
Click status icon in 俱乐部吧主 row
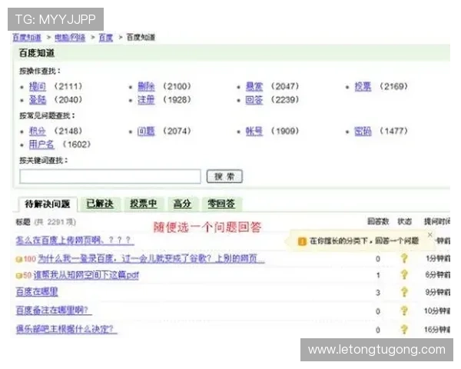click(x=405, y=329)
